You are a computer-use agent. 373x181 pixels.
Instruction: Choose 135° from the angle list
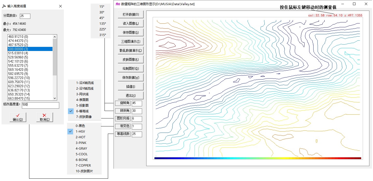coord(102,23)
